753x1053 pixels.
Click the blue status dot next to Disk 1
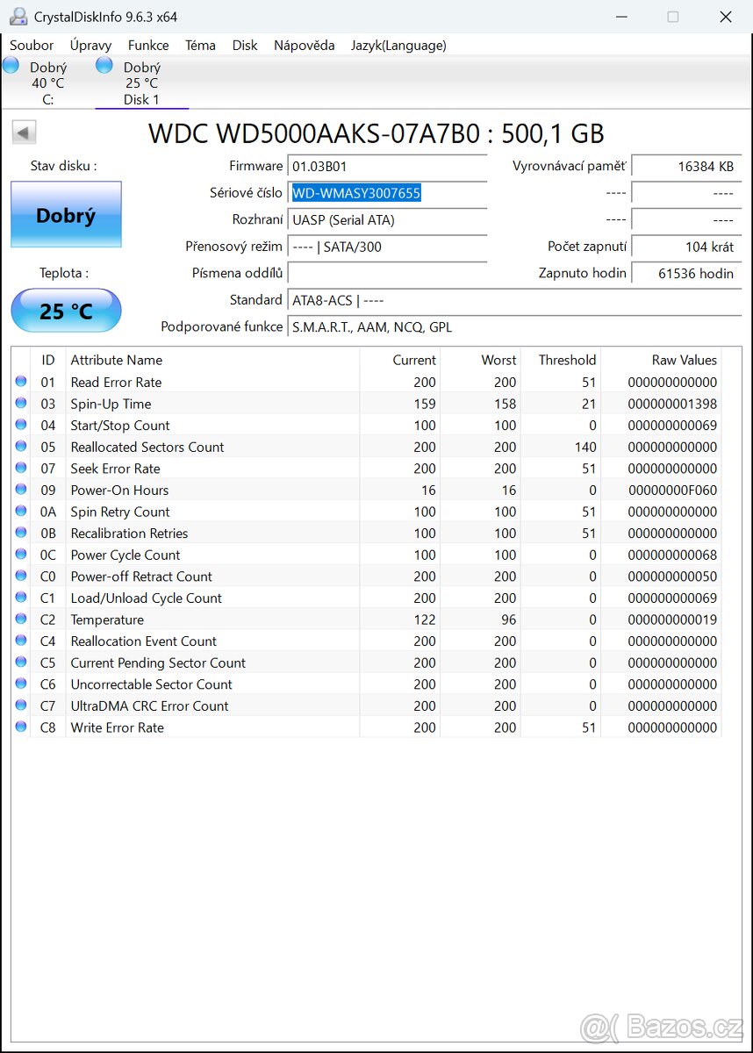click(x=103, y=64)
